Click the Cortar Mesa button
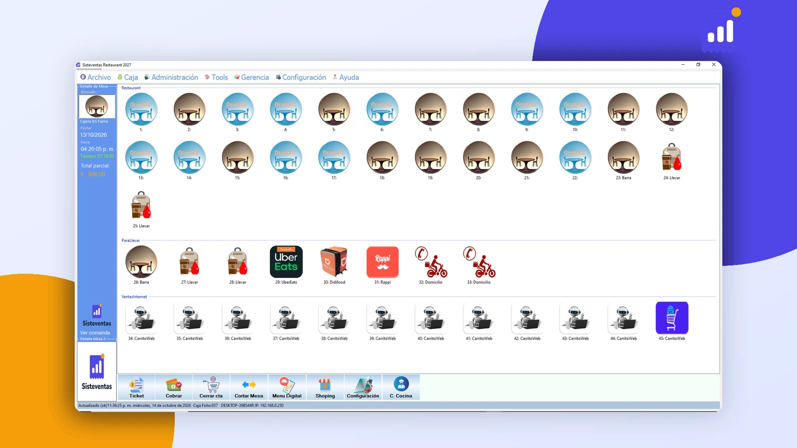797x448 pixels. 249,387
